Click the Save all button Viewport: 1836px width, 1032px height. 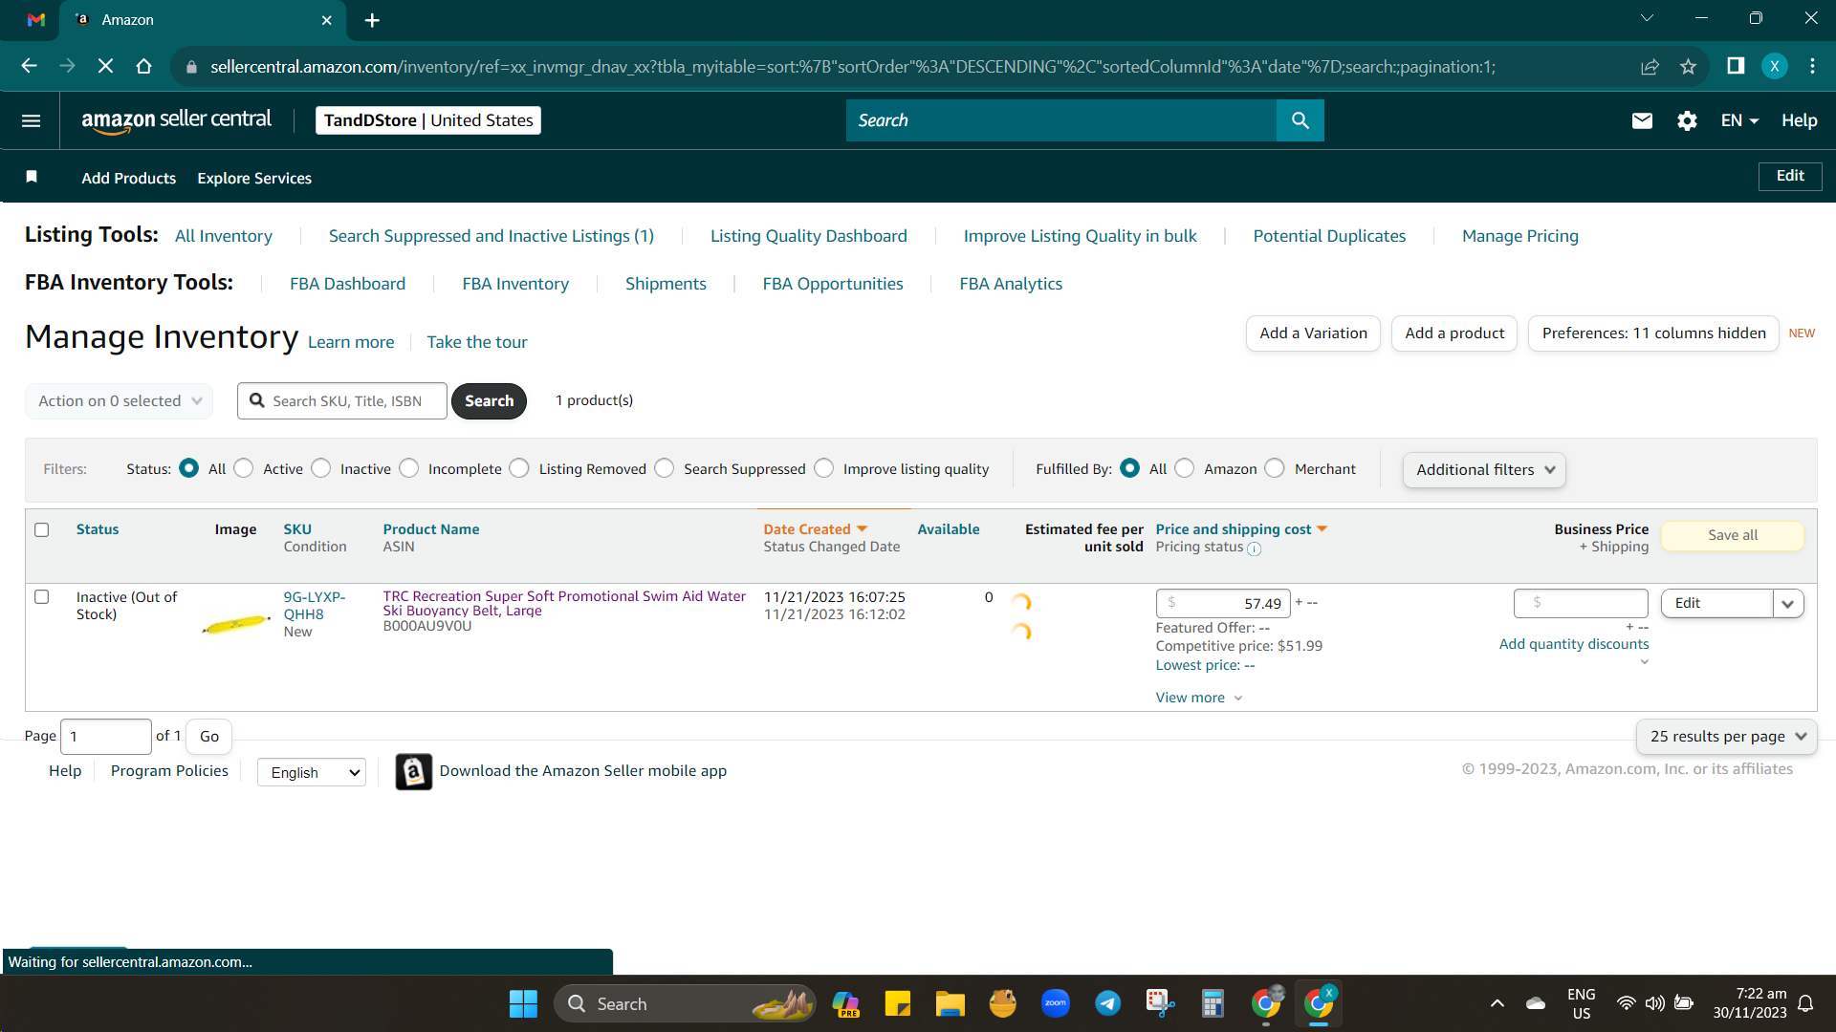click(1733, 535)
